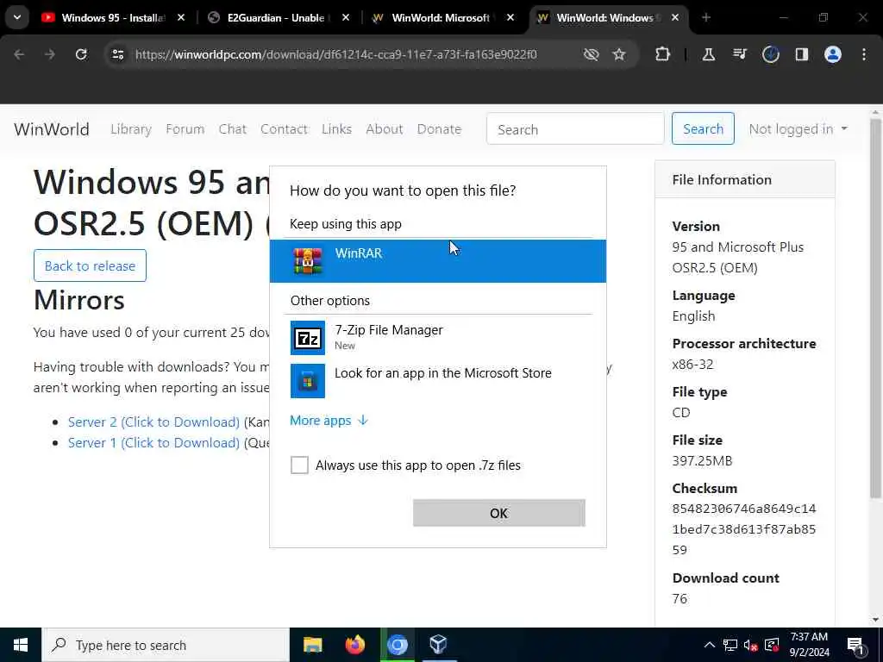The image size is (883, 662).
Task: Show hidden tray icons chevron
Action: pos(710,645)
